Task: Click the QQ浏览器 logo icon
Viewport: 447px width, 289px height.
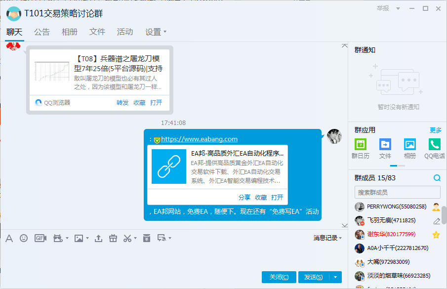Action: pyautogui.click(x=39, y=103)
